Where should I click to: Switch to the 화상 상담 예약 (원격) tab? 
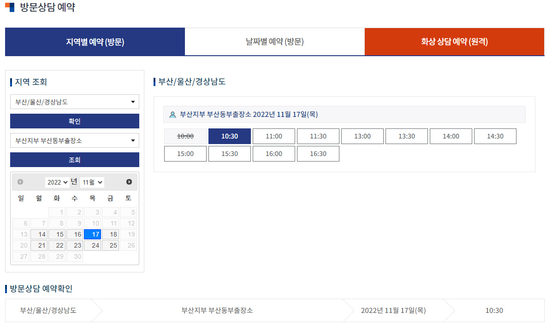click(x=454, y=41)
